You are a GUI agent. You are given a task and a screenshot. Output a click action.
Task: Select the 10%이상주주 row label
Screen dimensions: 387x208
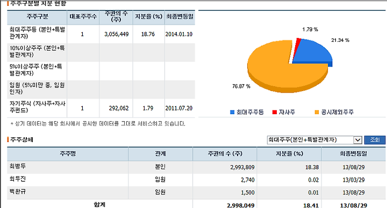click(x=37, y=51)
